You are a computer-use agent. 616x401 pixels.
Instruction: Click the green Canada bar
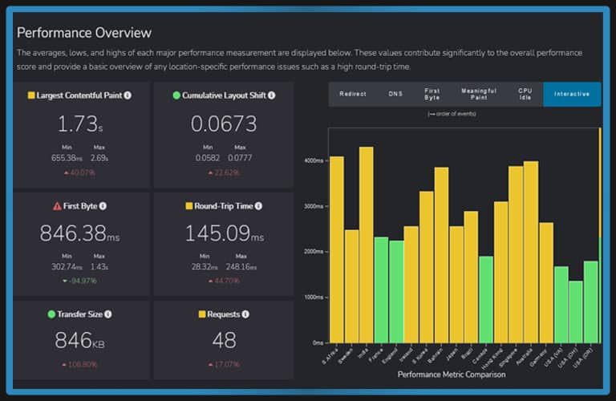pos(486,300)
